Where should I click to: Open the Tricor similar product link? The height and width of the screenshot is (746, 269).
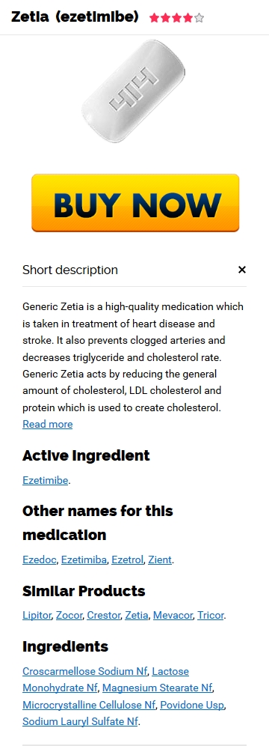211,615
